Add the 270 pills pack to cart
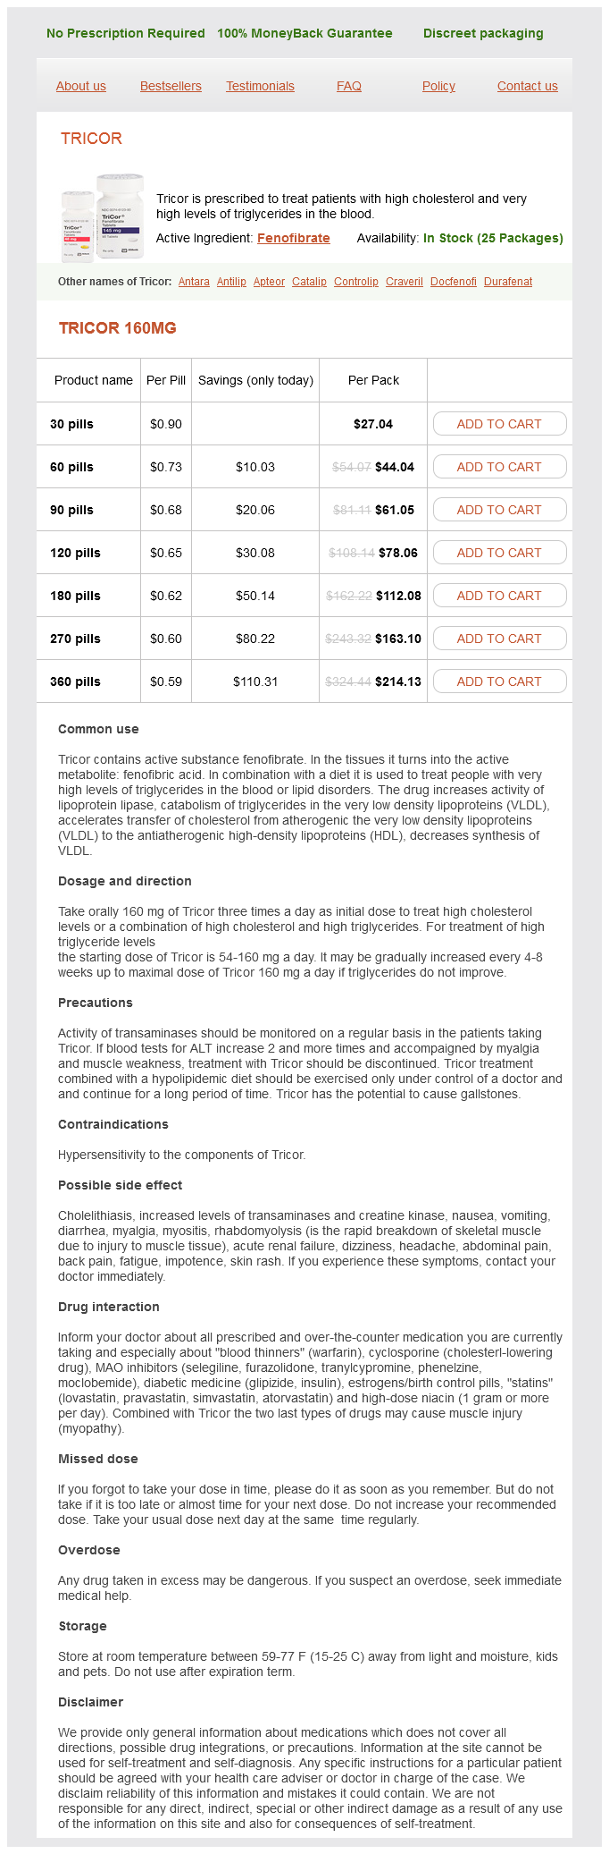This screenshot has width=609, height=1854. 499,639
